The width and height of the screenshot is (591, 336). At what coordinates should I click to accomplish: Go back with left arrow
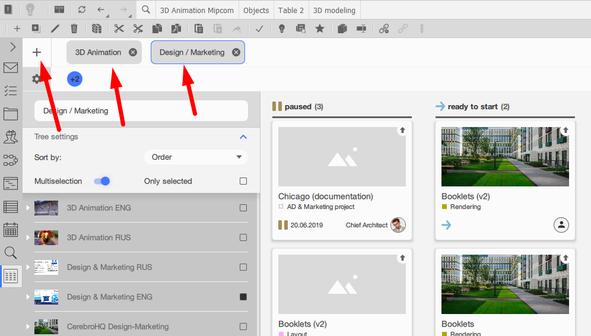click(x=101, y=10)
